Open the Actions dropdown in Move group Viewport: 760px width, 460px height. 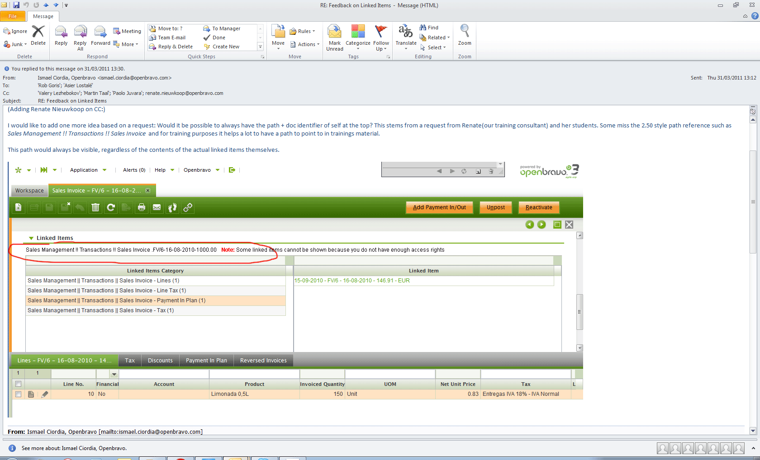coord(305,44)
